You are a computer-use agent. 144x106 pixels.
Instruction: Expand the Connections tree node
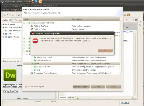(3, 37)
